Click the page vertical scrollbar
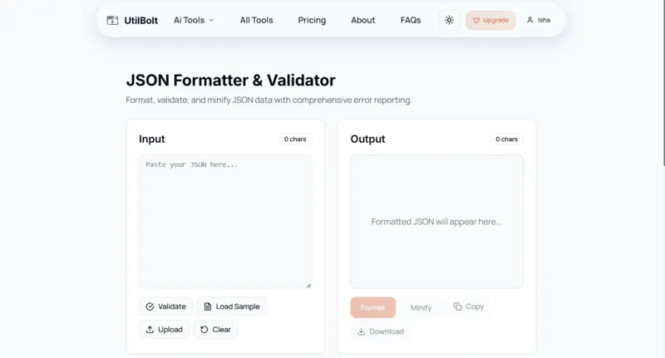The image size is (665, 358). click(663, 82)
